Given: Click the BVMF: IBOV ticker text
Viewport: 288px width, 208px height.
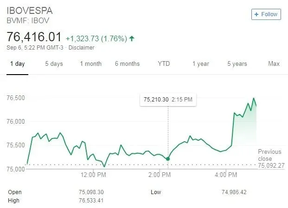Looking at the screenshot, I should pyautogui.click(x=28, y=20).
